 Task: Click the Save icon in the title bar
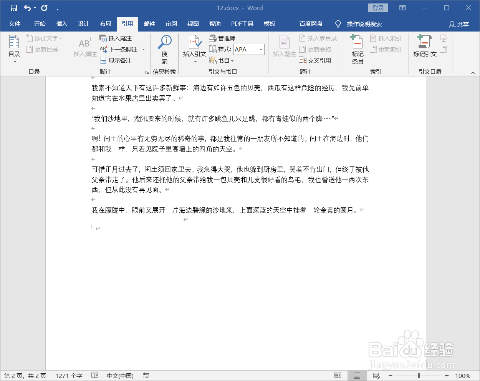pyautogui.click(x=14, y=8)
